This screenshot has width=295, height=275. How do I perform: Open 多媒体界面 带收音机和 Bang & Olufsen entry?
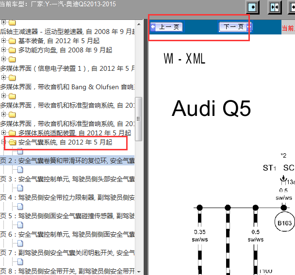[x=67, y=87]
